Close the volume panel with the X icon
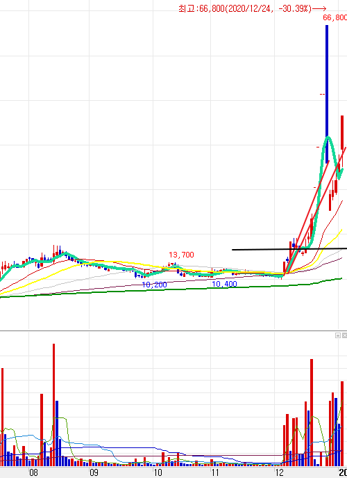Image resolution: width=347 pixels, height=478 pixels. [x=344, y=335]
